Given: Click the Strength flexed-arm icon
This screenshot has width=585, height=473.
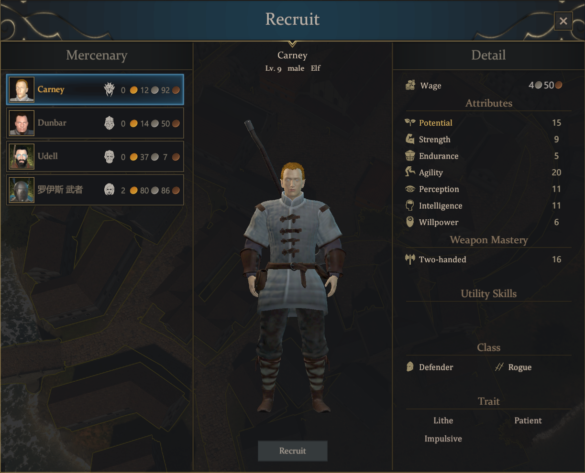Looking at the screenshot, I should click(410, 139).
